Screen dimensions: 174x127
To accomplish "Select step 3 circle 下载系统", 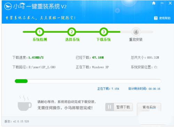I will (x=104, y=32).
